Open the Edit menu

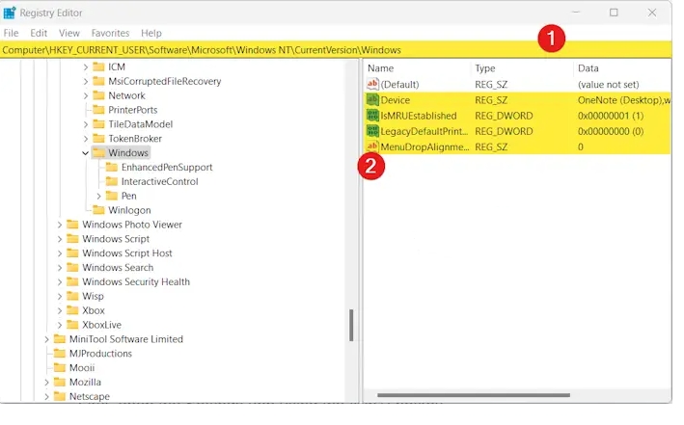click(x=39, y=33)
